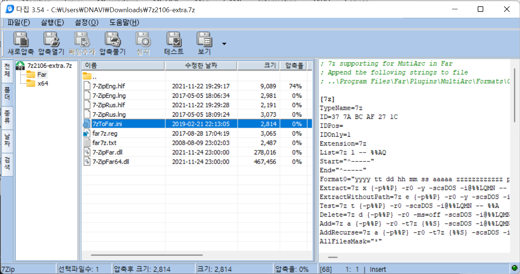Open the 파일(F) menu
The width and height of the screenshot is (520, 274).
point(19,23)
